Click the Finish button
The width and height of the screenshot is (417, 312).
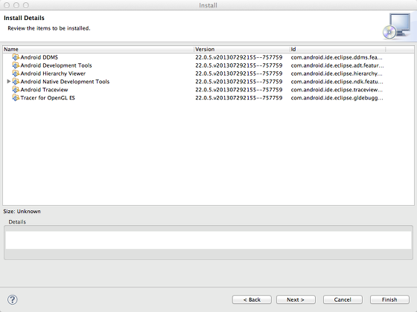click(389, 299)
